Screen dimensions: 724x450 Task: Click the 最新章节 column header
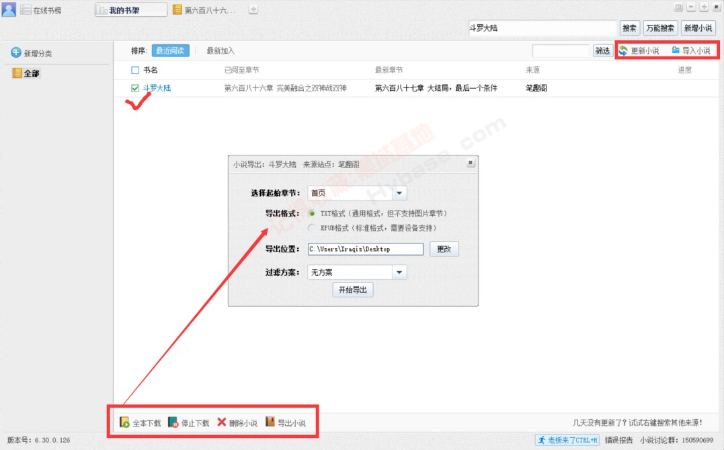pyautogui.click(x=389, y=70)
